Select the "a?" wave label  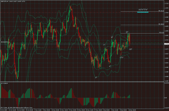pos(110,66)
